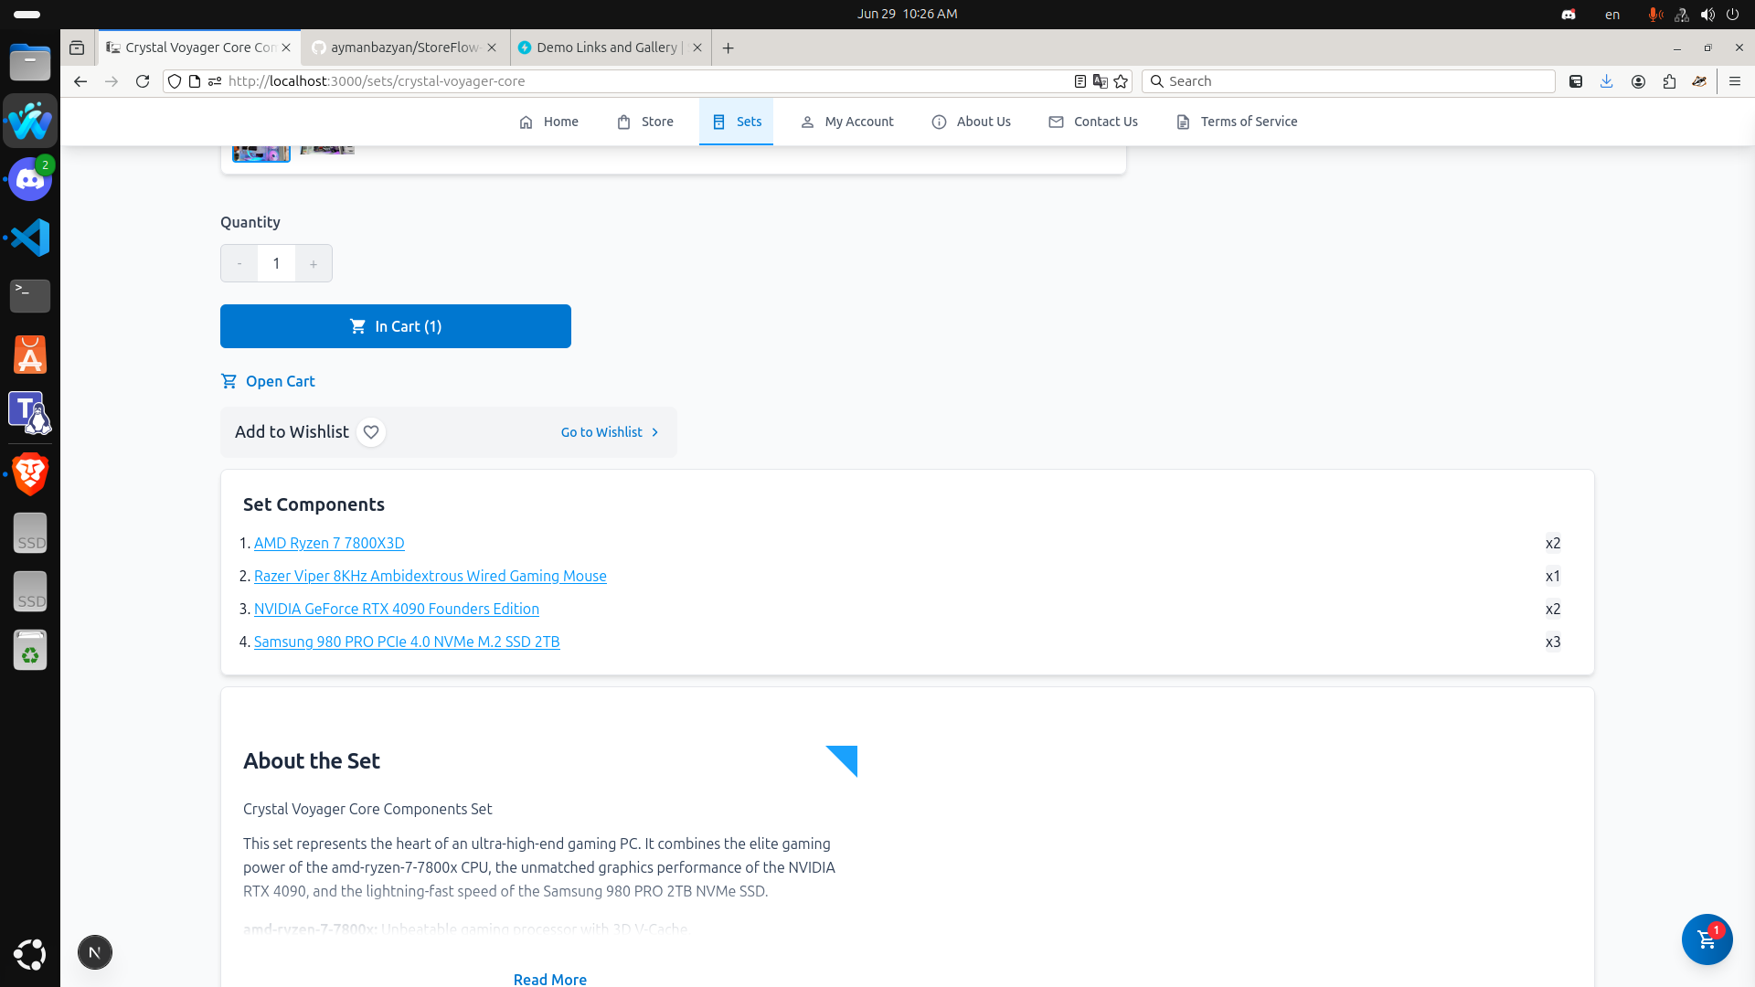Open Cart via the Open Cart link
This screenshot has height=987, width=1755.
click(x=268, y=381)
